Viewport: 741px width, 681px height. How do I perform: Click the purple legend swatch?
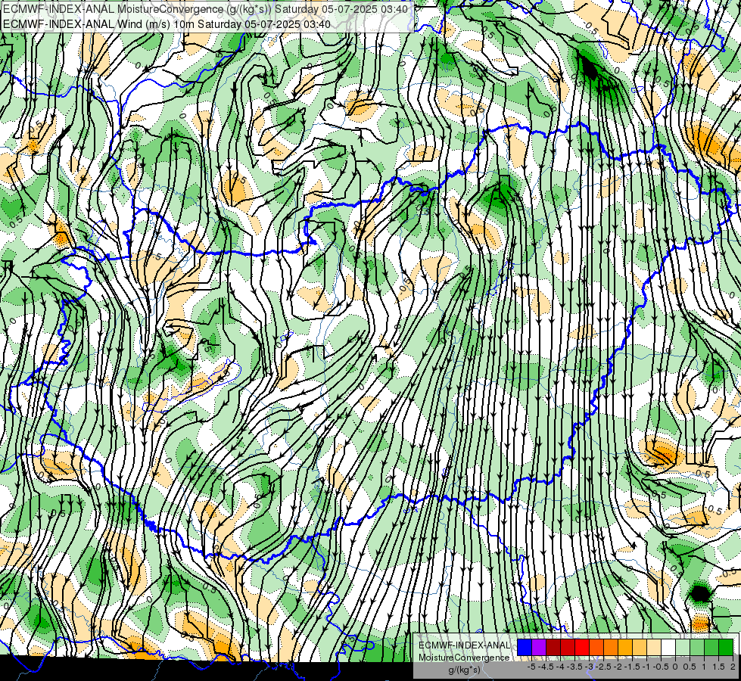[x=539, y=648]
